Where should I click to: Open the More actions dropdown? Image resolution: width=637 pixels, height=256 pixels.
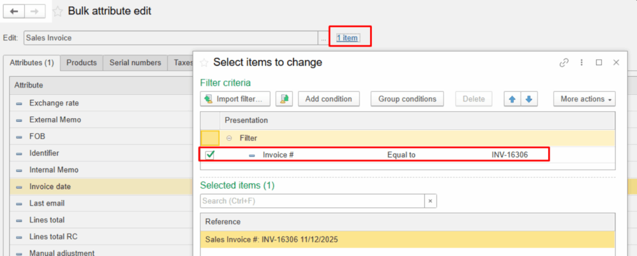pyautogui.click(x=584, y=99)
